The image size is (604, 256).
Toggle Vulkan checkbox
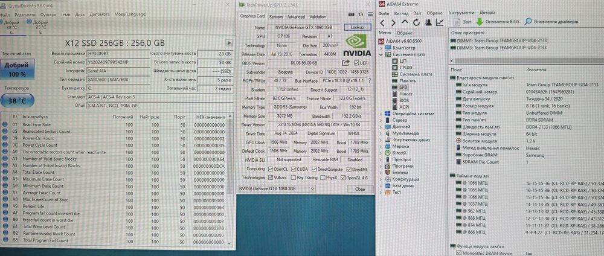pos(271,178)
